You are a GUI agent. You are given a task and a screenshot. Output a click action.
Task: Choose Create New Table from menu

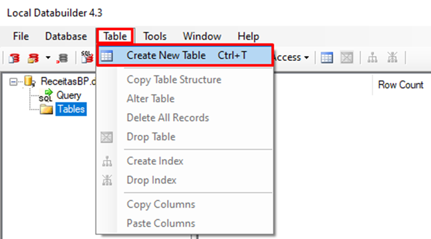click(x=166, y=55)
